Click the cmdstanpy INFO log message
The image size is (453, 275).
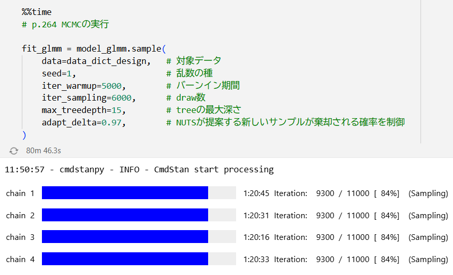139,170
